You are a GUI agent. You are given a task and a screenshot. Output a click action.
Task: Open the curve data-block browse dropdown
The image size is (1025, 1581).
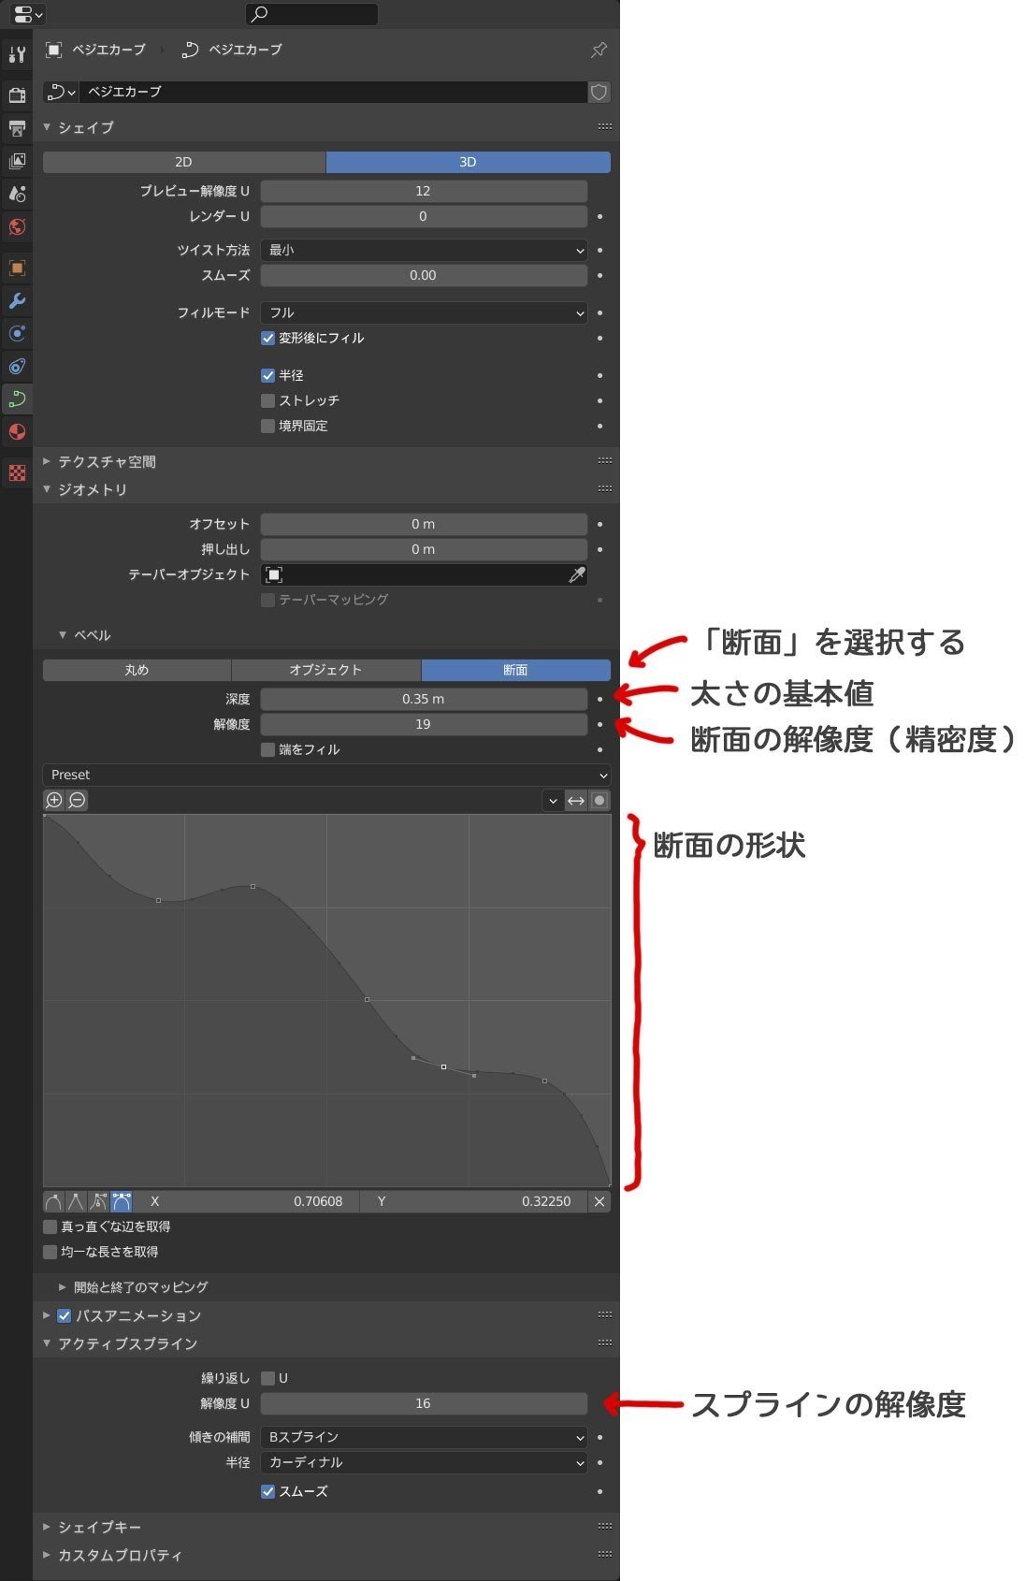61,92
